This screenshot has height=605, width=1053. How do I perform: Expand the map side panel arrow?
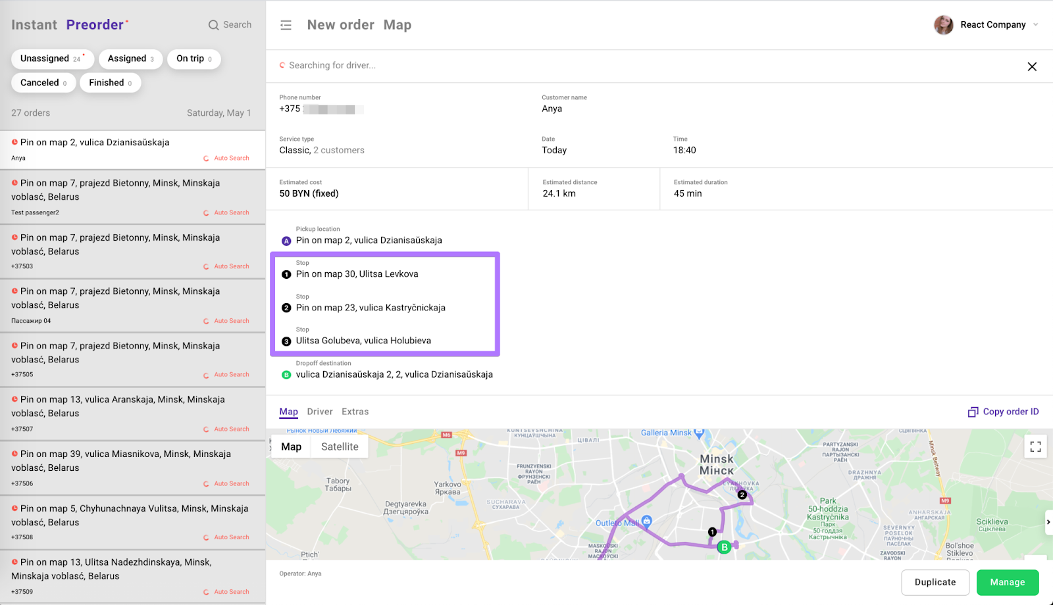[1048, 522]
